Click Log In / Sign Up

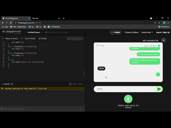[x=163, y=33]
